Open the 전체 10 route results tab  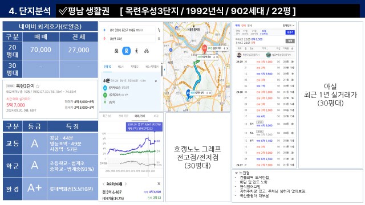(x=107, y=67)
